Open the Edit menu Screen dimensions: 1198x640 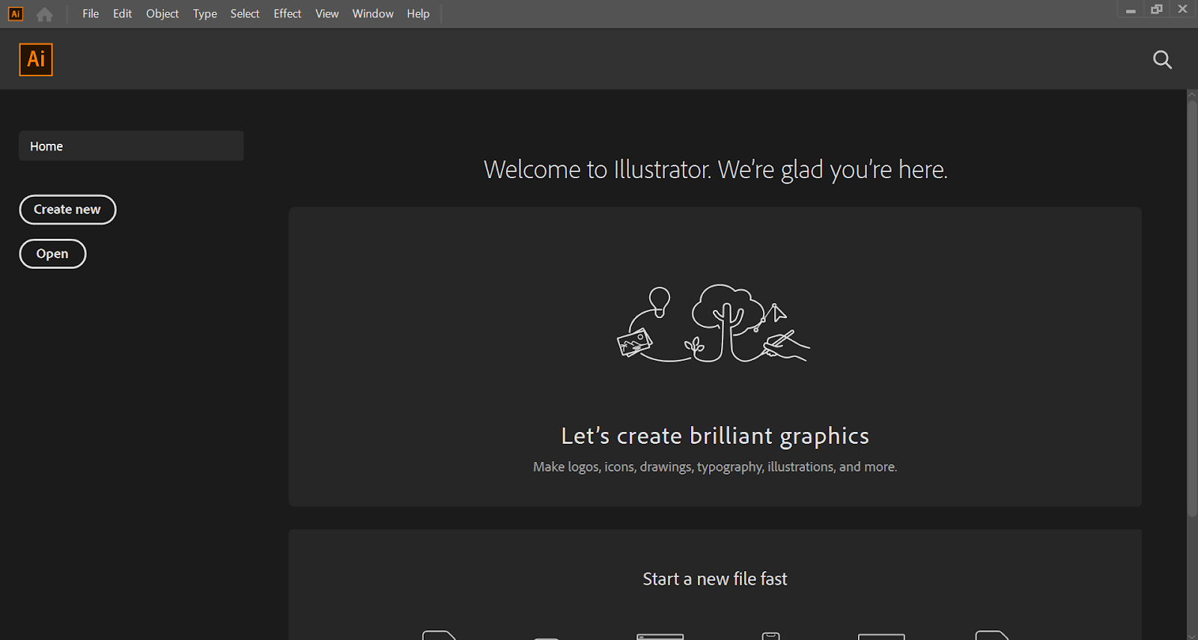(122, 14)
